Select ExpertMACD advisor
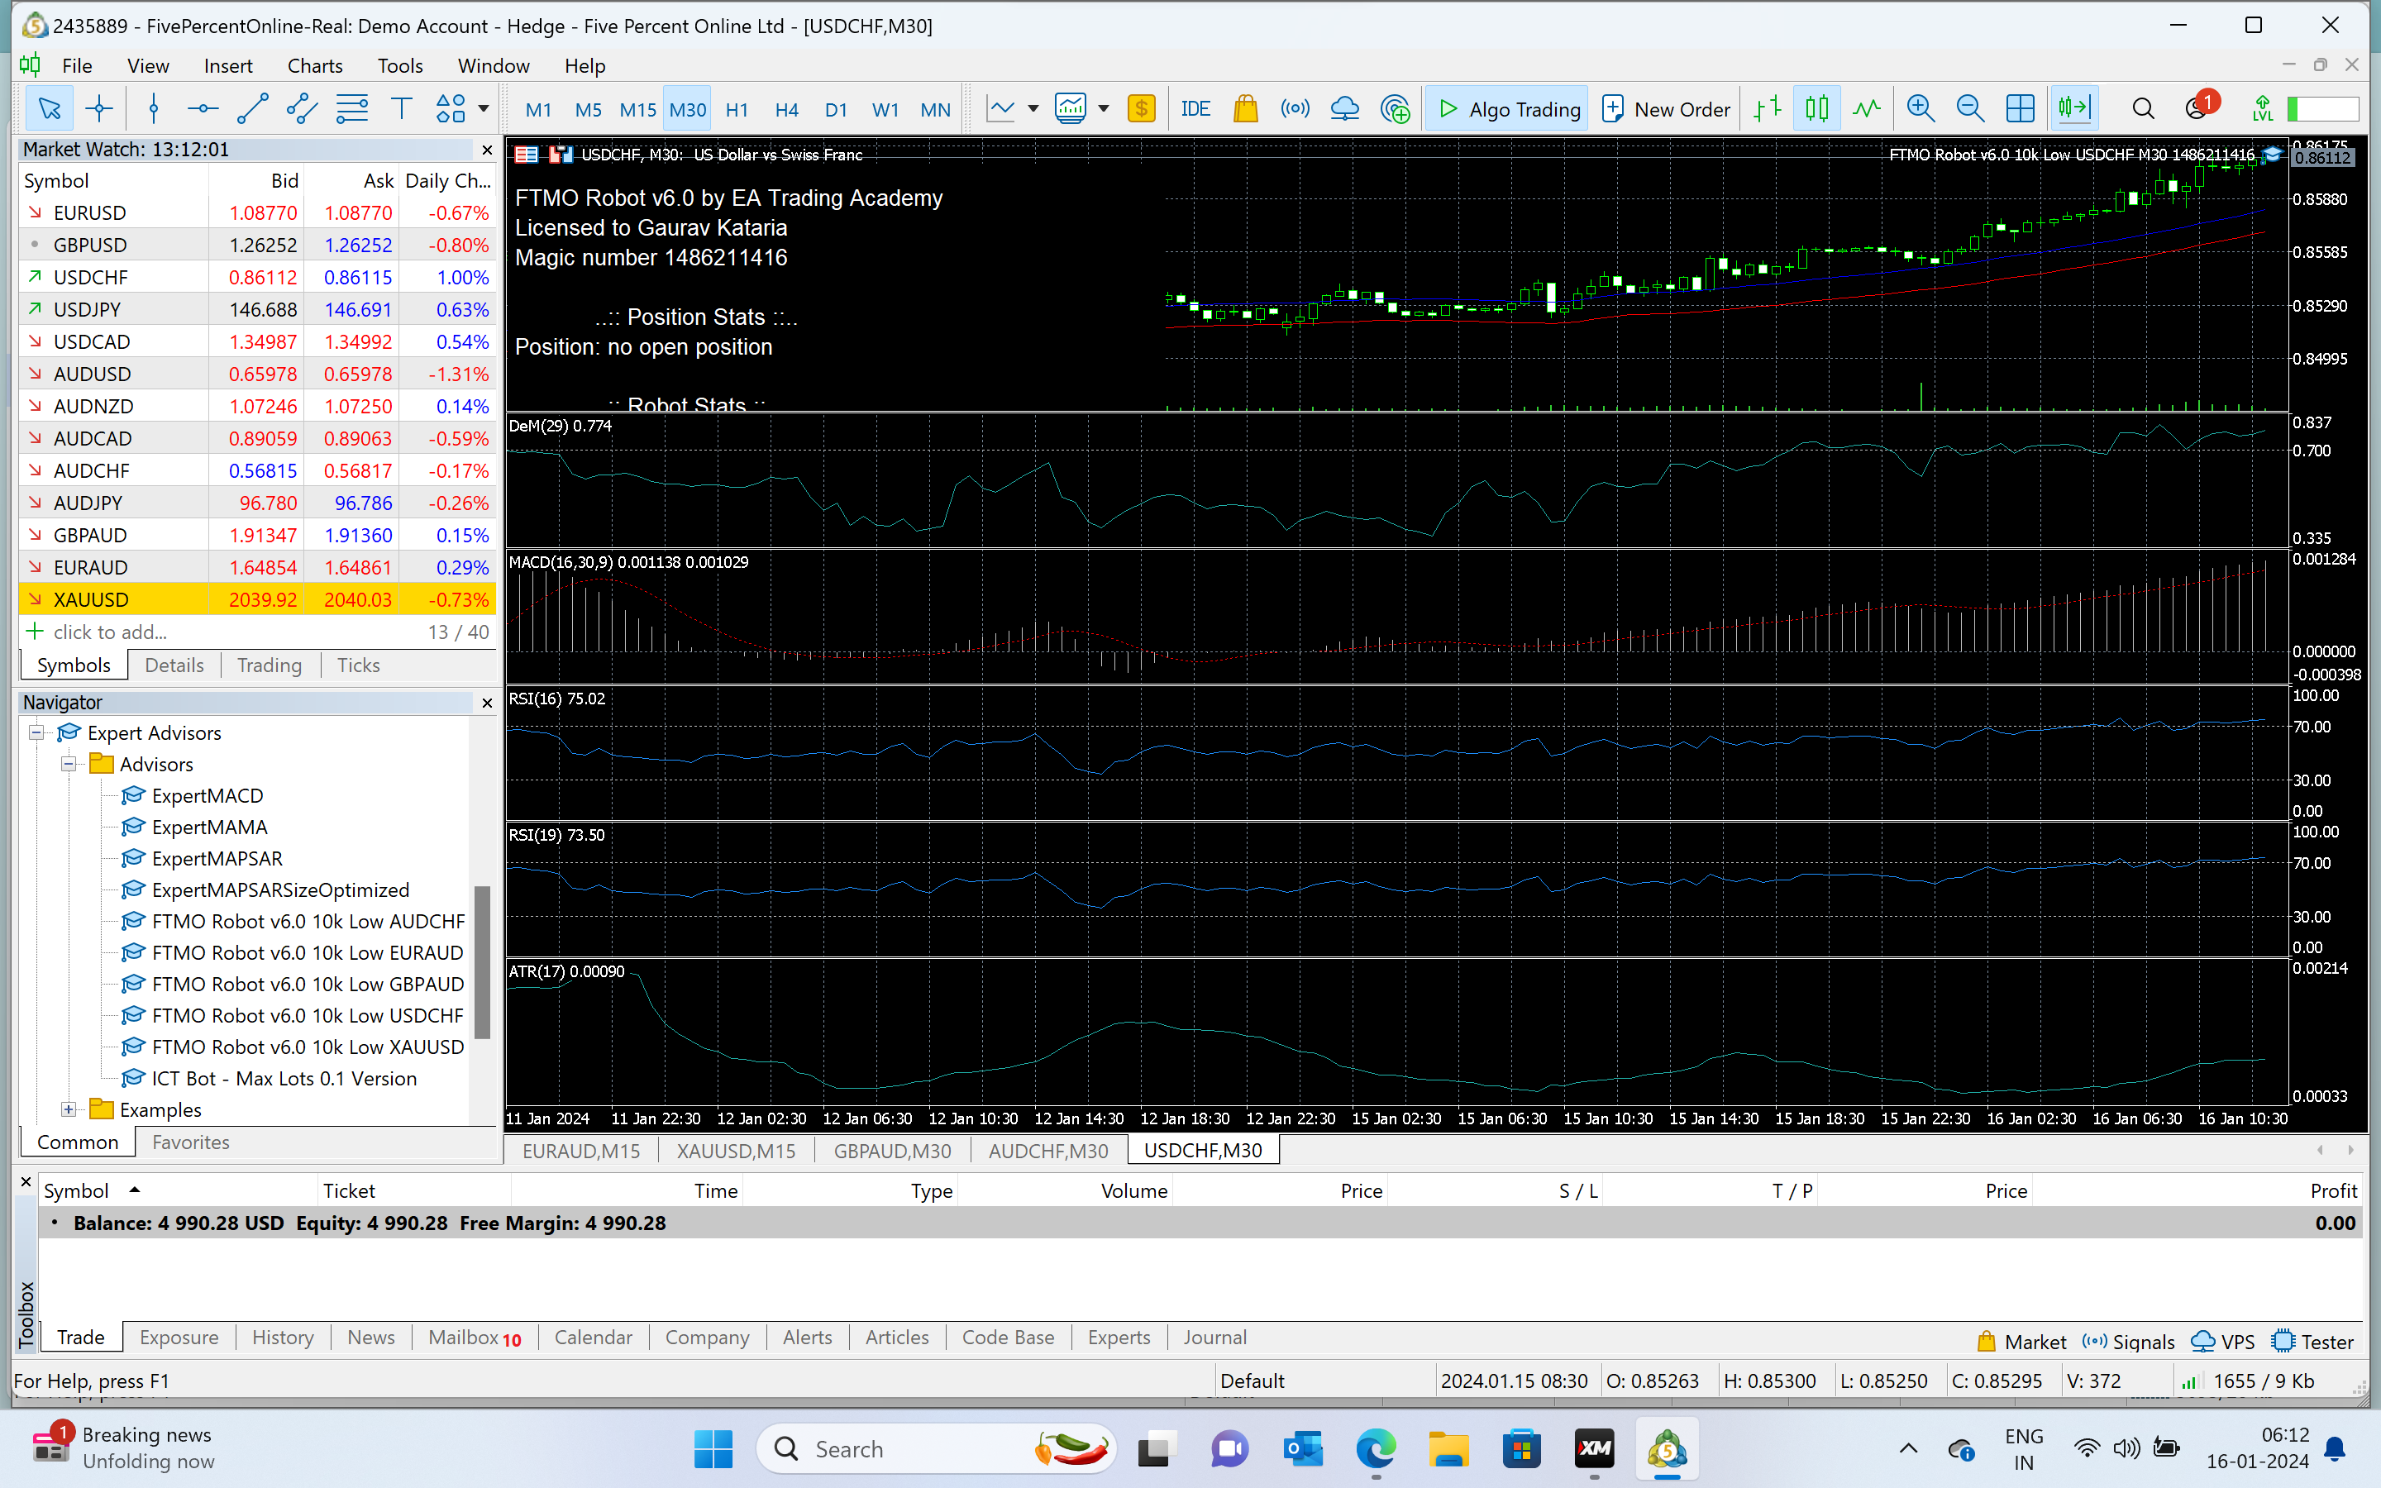Viewport: 2381px width, 1488px height. [208, 795]
